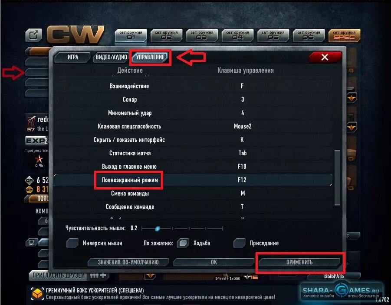Select weapon set 03 tab
The image size is (391, 305).
(x=202, y=35)
